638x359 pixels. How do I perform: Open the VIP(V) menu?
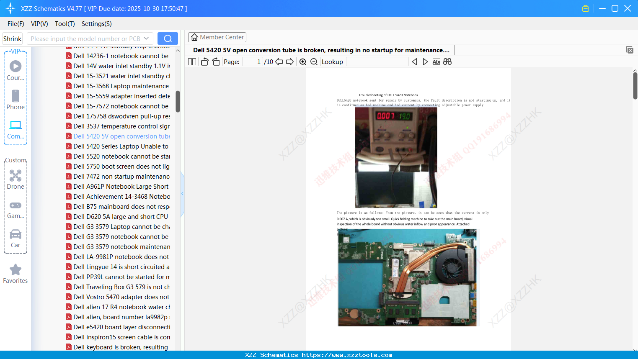[x=39, y=24]
